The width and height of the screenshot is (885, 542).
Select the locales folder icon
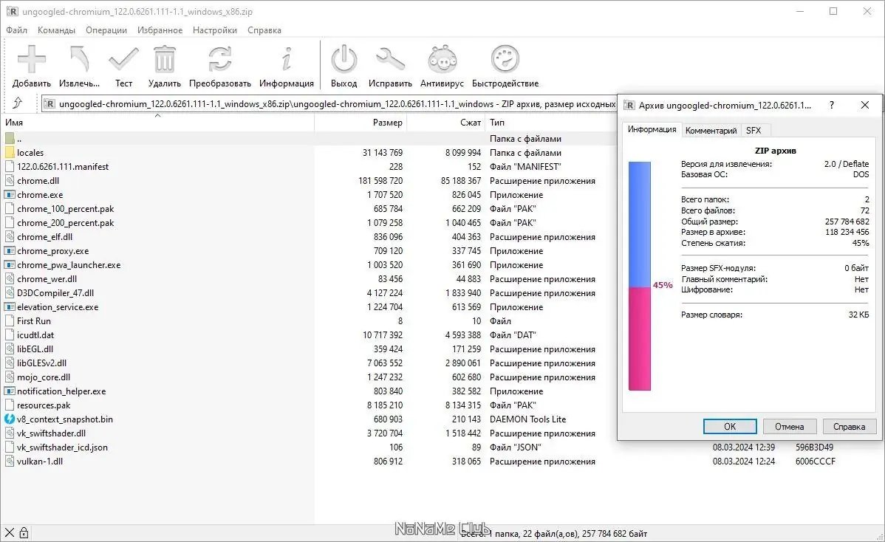click(10, 152)
